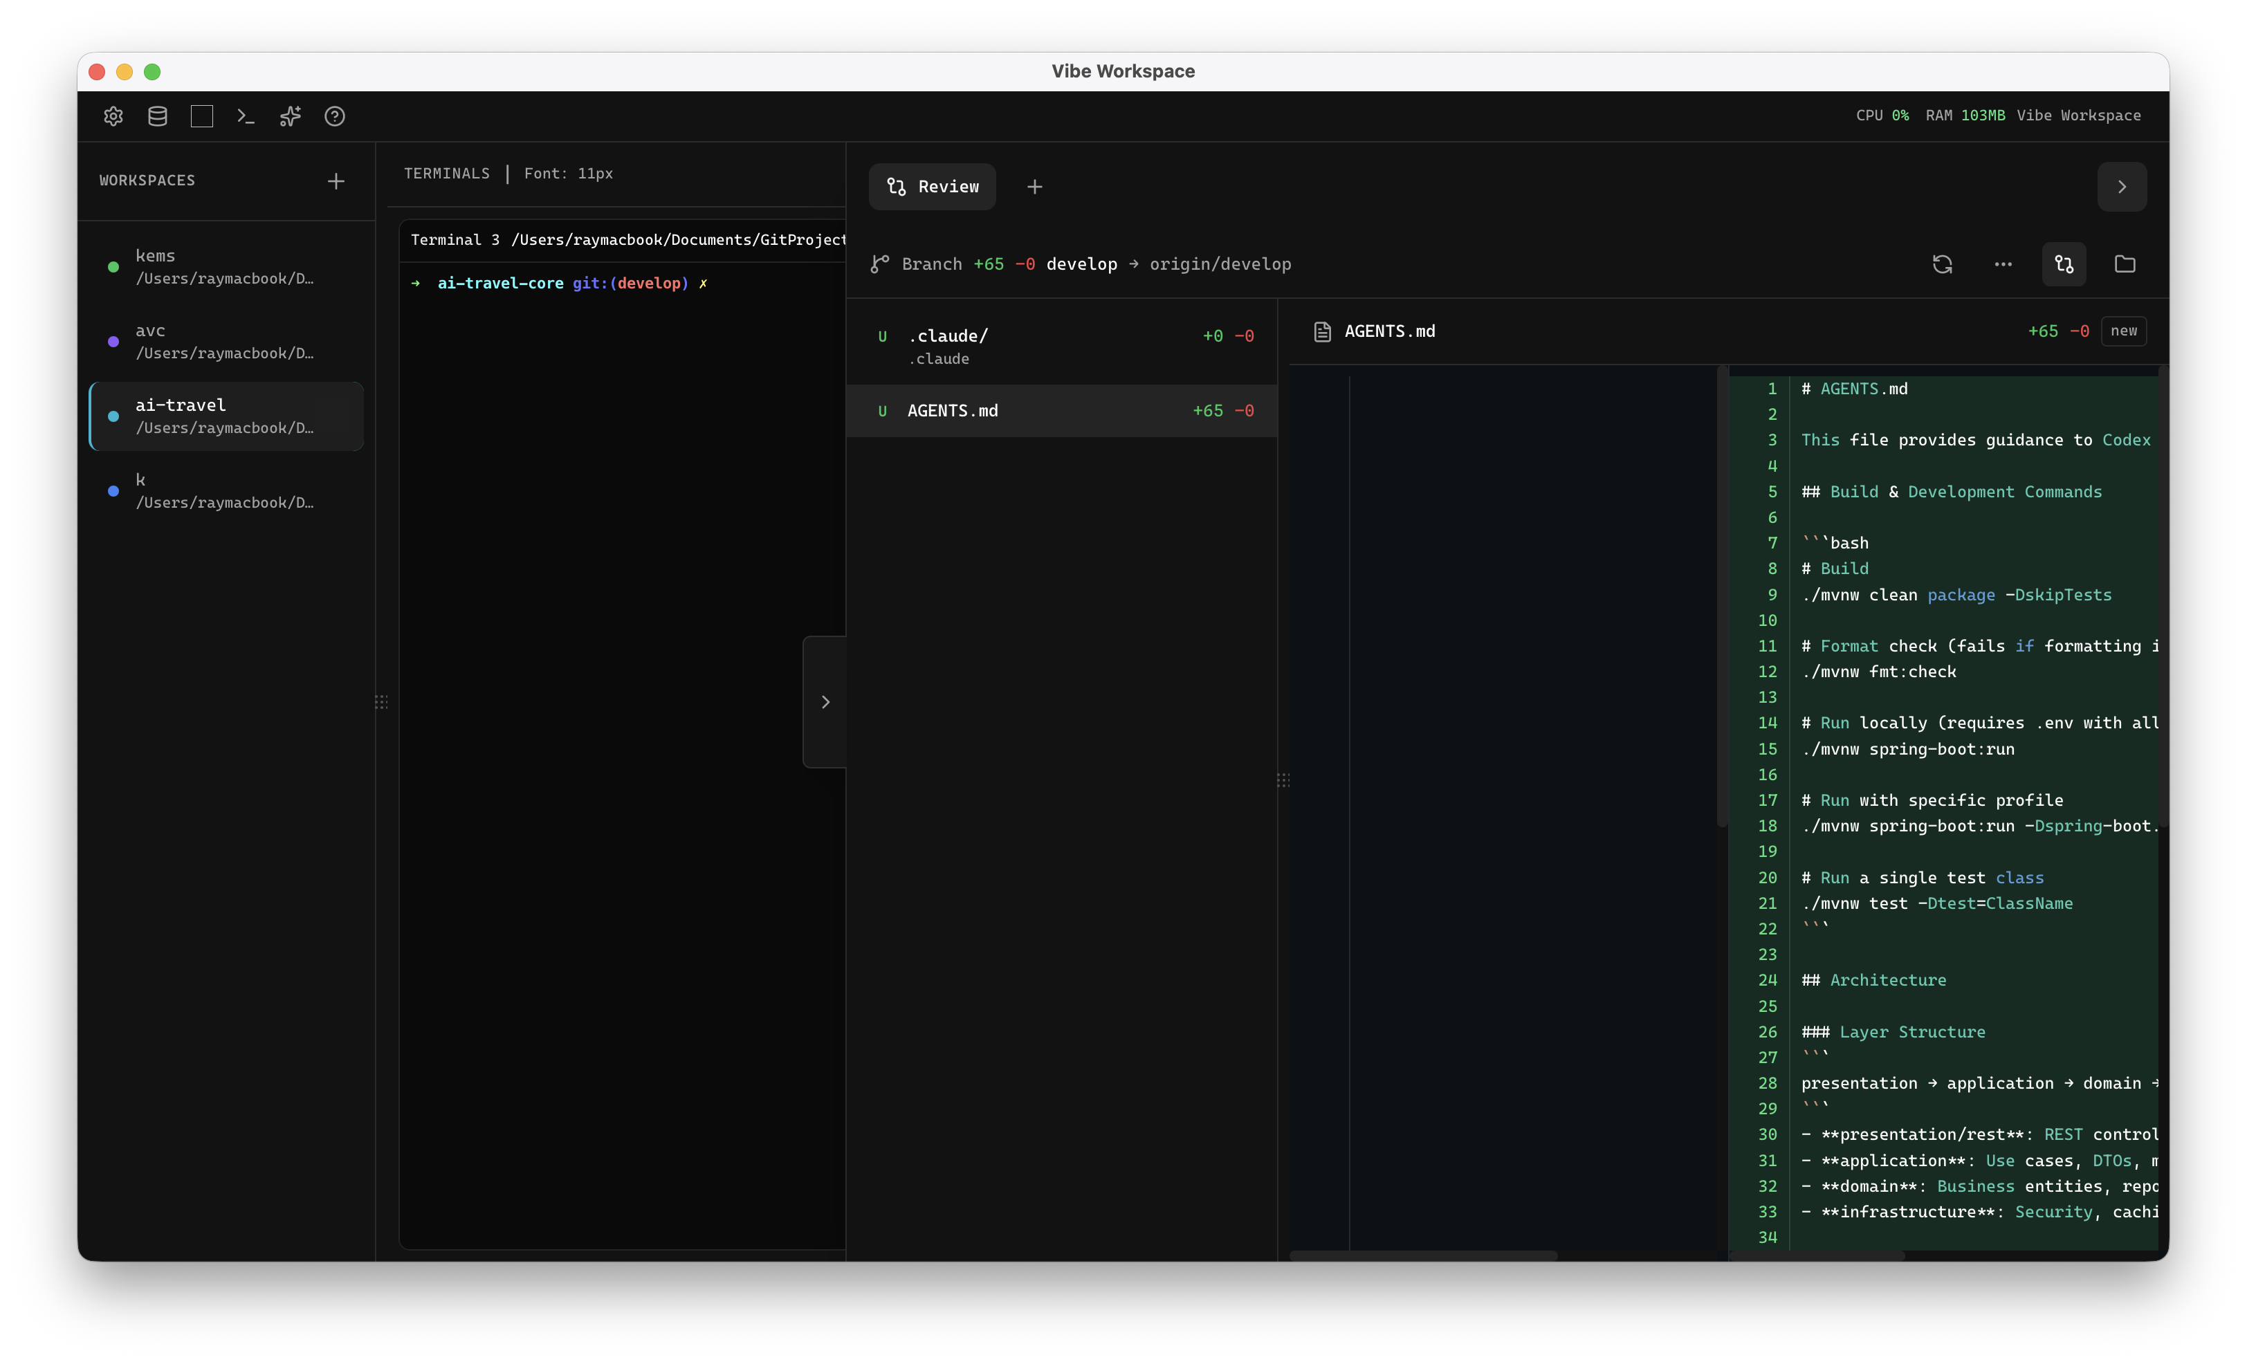Open the more options ellipsis menu
The image size is (2247, 1364).
pyautogui.click(x=2003, y=264)
